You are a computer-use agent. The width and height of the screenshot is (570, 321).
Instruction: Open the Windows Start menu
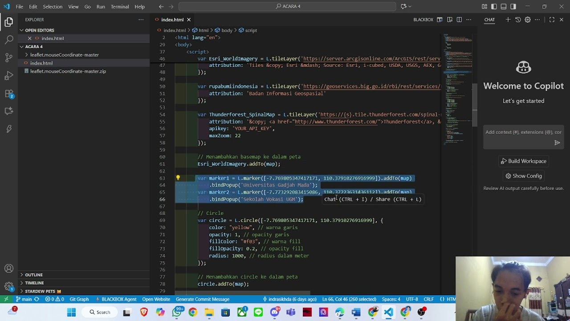[x=71, y=312]
